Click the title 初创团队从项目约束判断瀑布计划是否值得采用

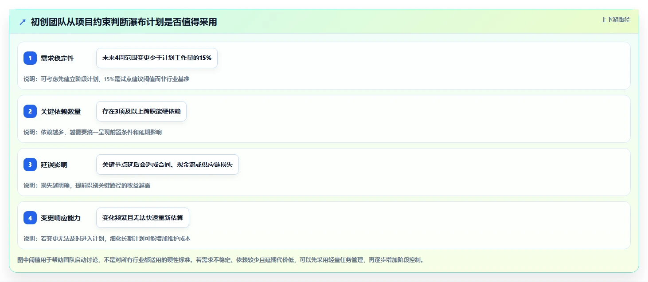[x=124, y=22]
